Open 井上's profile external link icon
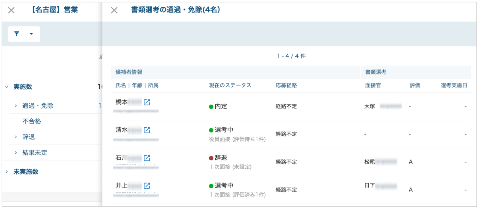Screen dimensions: 480x210 (147, 186)
